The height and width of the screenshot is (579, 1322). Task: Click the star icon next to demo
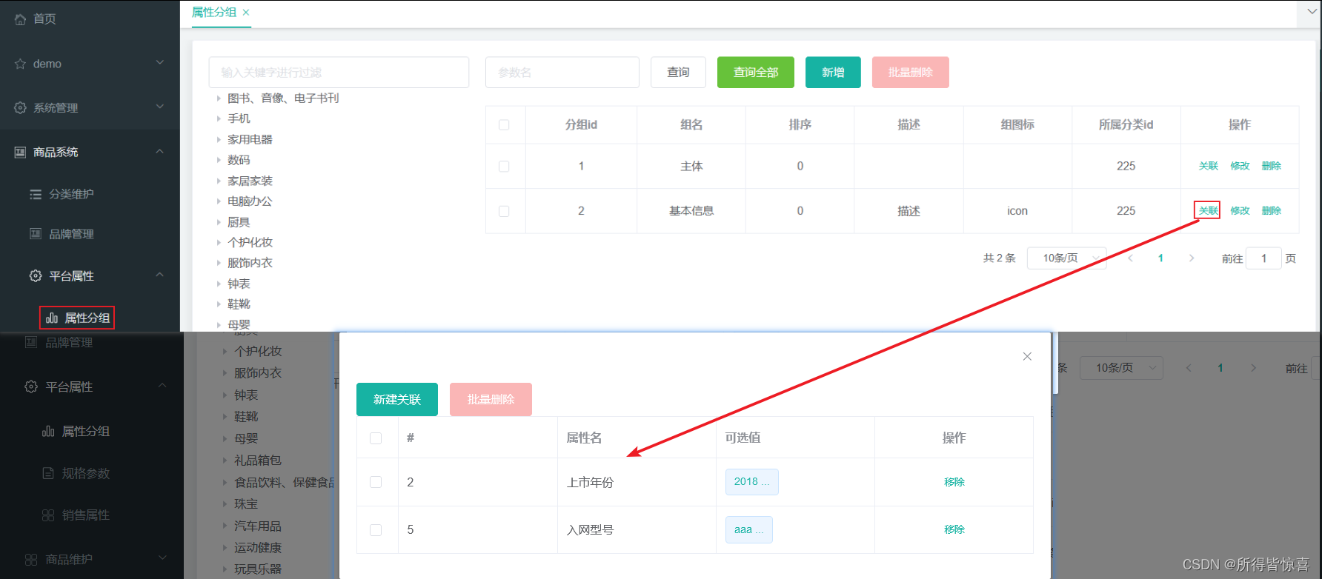click(x=20, y=64)
